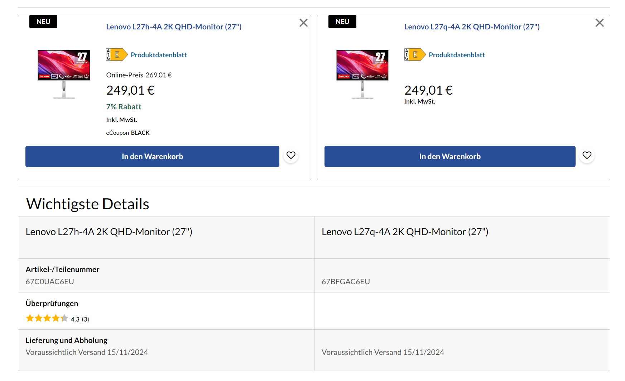Click the Wichtigste Details section heading

click(88, 204)
